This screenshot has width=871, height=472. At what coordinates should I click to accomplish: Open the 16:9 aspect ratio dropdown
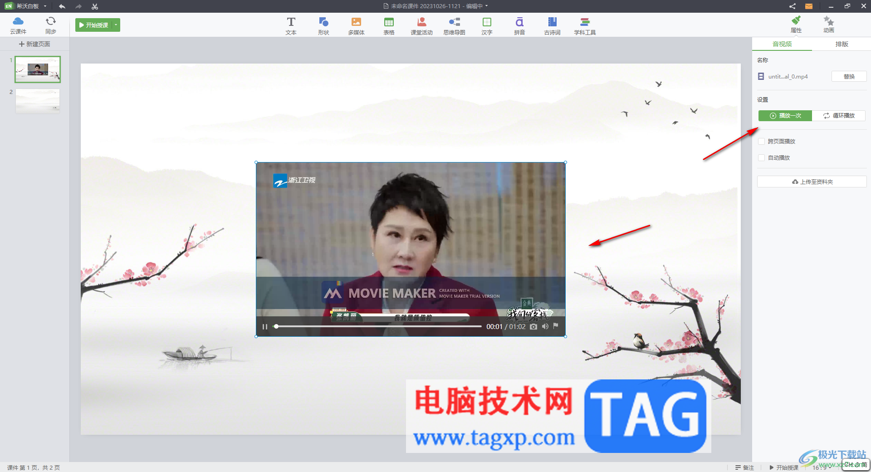click(822, 467)
